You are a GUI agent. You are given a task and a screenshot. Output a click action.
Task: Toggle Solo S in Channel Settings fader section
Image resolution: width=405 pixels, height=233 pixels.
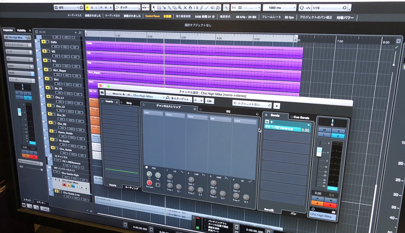point(339,131)
